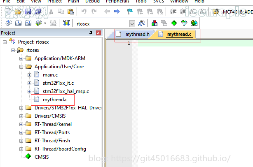Expand the RT-Thread/kernel group
Image resolution: width=253 pixels, height=167 pixels.
pyautogui.click(x=21, y=124)
